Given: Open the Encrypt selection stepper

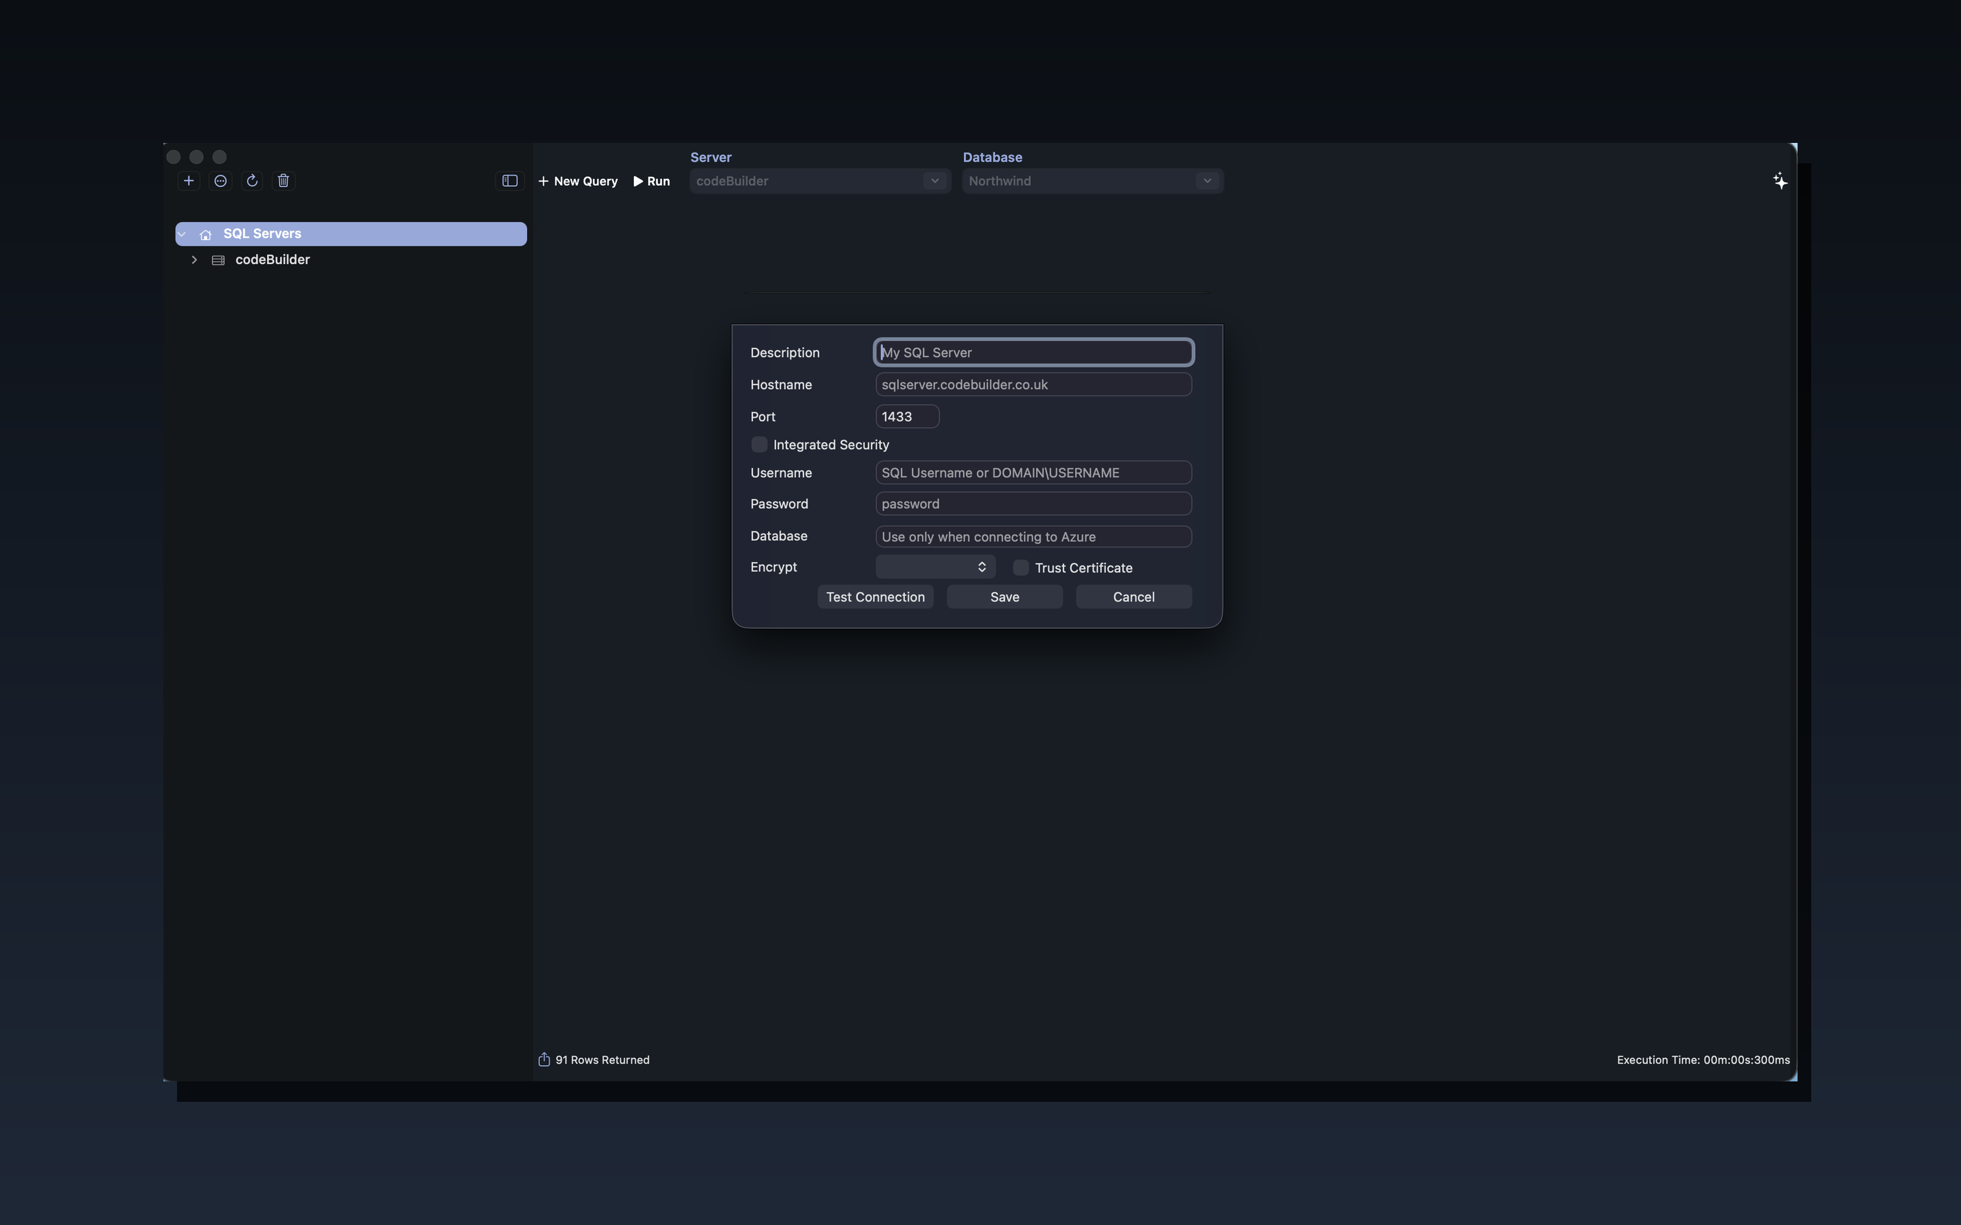Looking at the screenshot, I should [981, 566].
